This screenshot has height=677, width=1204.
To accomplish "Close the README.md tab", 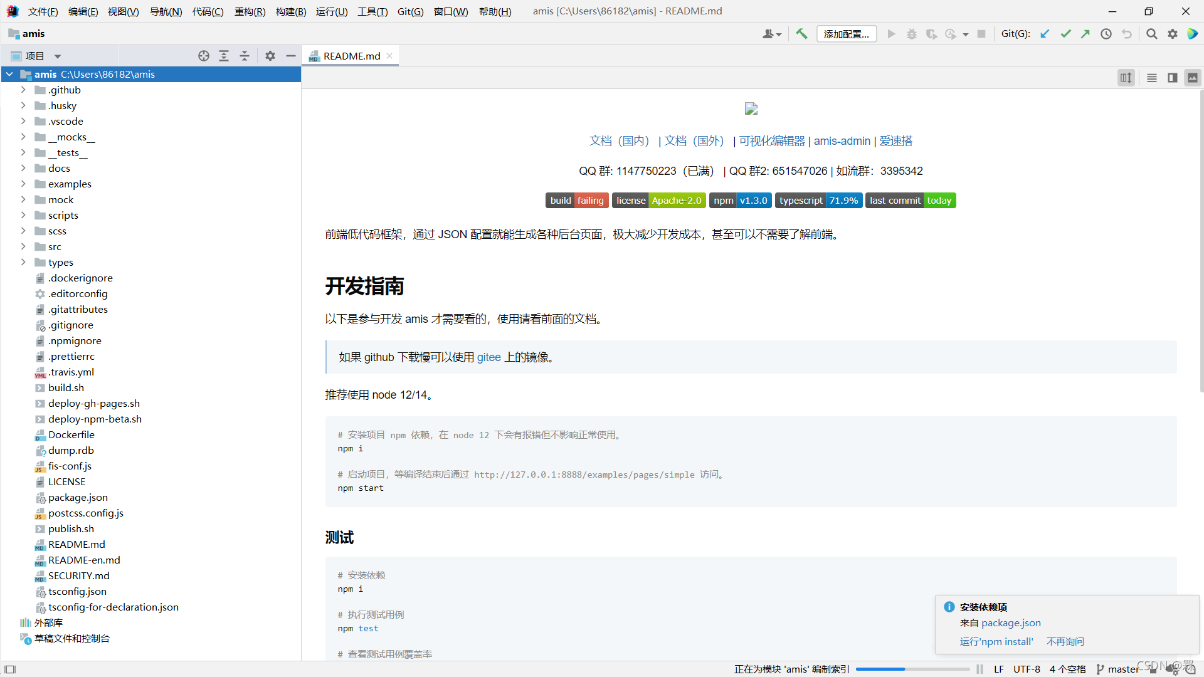I will [x=389, y=56].
